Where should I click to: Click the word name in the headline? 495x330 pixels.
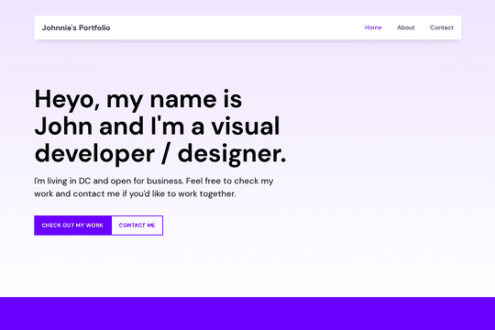coord(183,99)
